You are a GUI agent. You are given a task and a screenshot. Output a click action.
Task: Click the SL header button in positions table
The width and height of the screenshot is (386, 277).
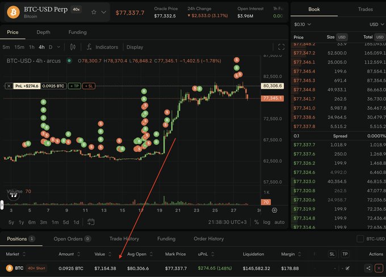(x=332, y=254)
